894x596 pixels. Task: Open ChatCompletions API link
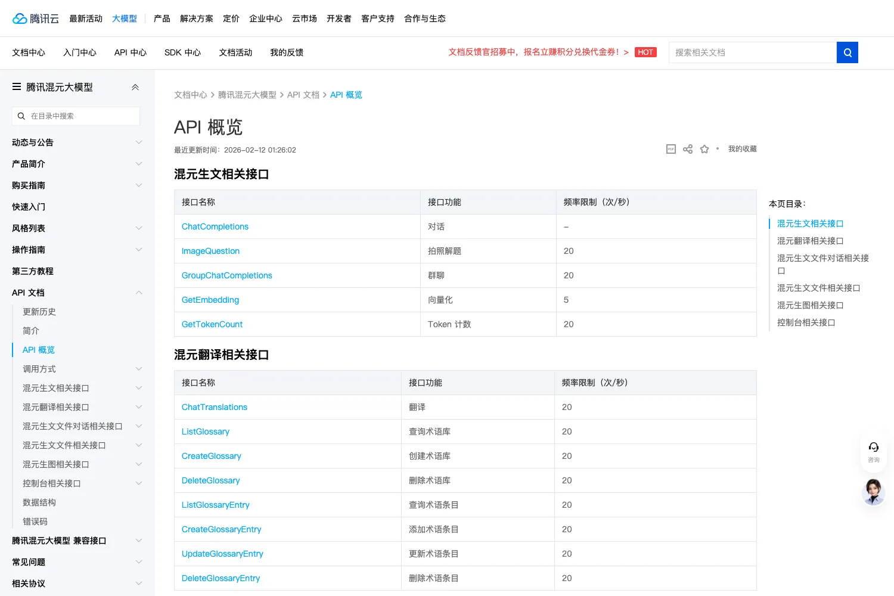click(x=215, y=226)
